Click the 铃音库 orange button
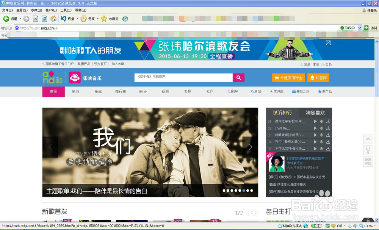379x230 pixels. point(318,78)
